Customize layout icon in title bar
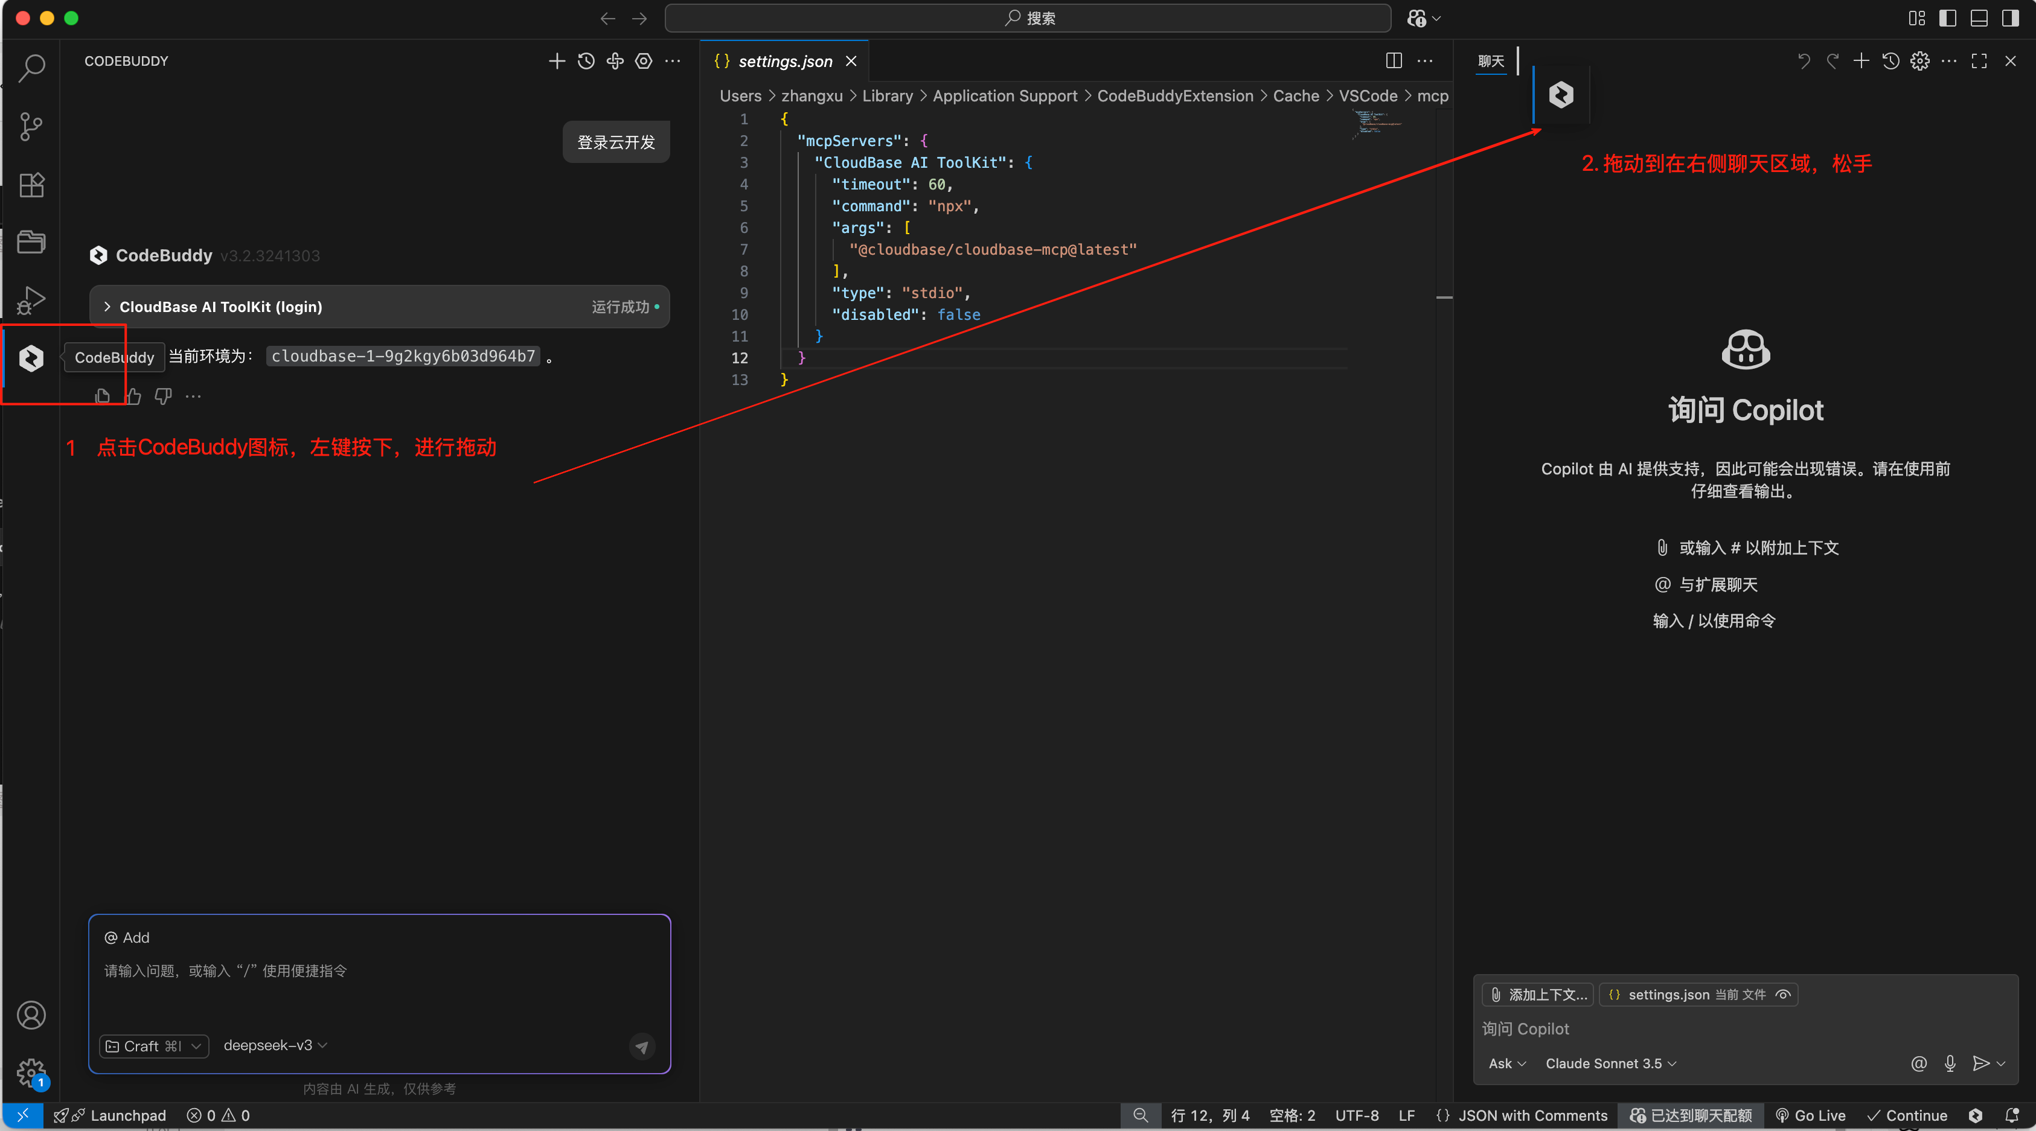Viewport: 2036px width, 1131px height. click(x=1916, y=18)
